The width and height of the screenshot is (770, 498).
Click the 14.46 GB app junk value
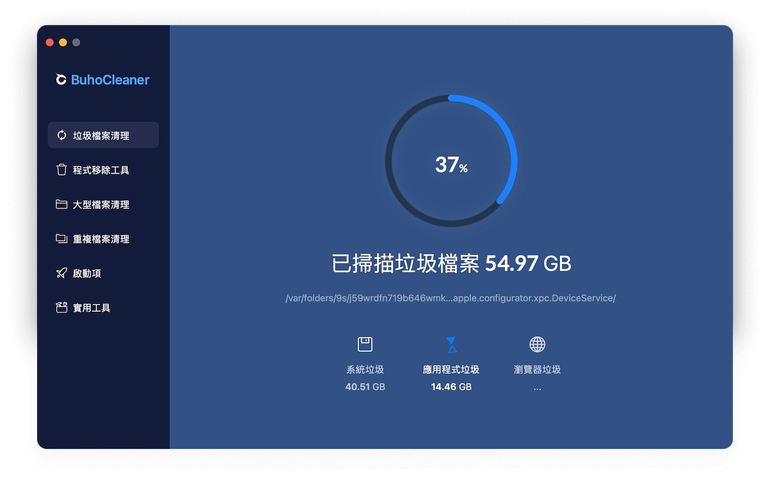(451, 387)
